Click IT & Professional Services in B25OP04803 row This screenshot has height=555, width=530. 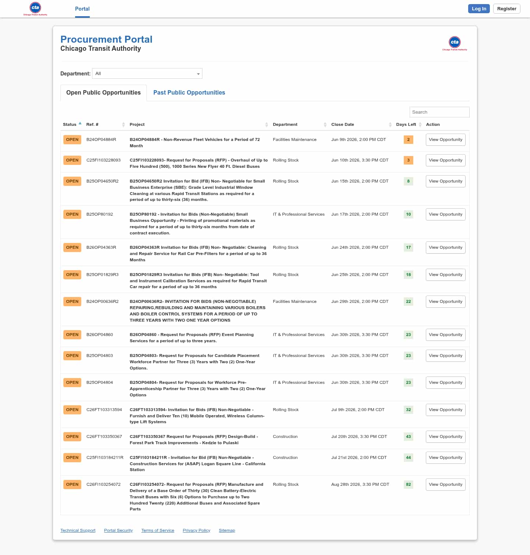pyautogui.click(x=298, y=356)
